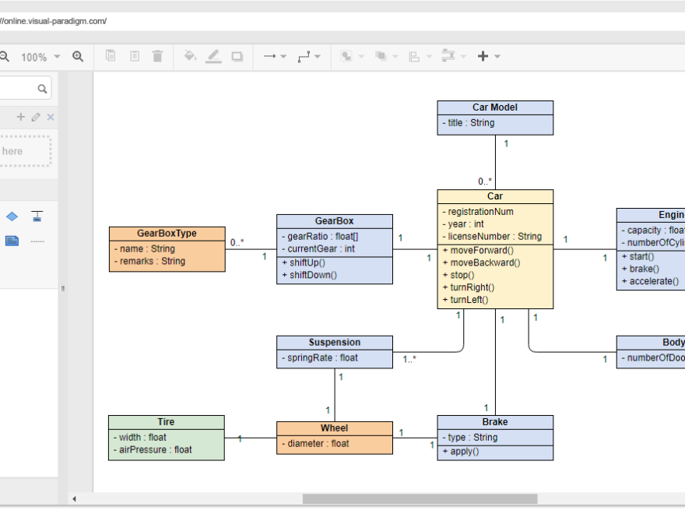Click the Fill Color paint bucket icon
685x514 pixels.
pyautogui.click(x=190, y=56)
